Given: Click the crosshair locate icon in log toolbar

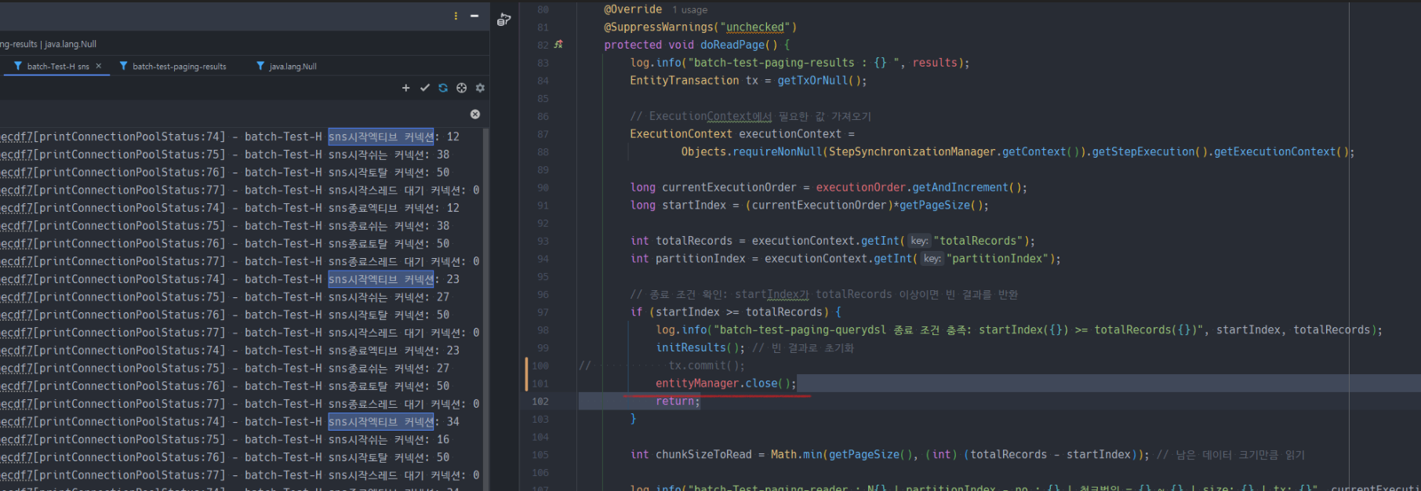Looking at the screenshot, I should [462, 88].
